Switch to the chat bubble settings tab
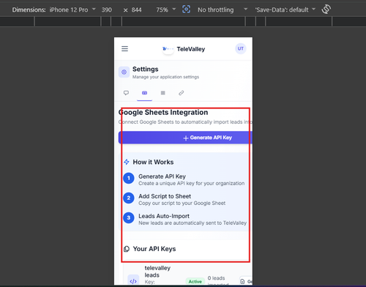Screen dimensions: 366x287 pyautogui.click(x=126, y=93)
